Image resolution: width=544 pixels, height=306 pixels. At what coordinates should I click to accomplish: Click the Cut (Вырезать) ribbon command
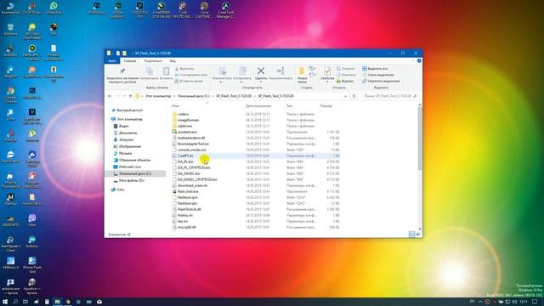tap(184, 69)
